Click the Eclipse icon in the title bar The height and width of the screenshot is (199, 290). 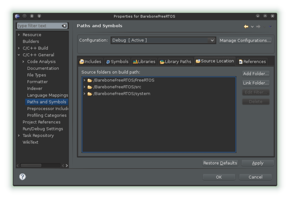click(17, 16)
